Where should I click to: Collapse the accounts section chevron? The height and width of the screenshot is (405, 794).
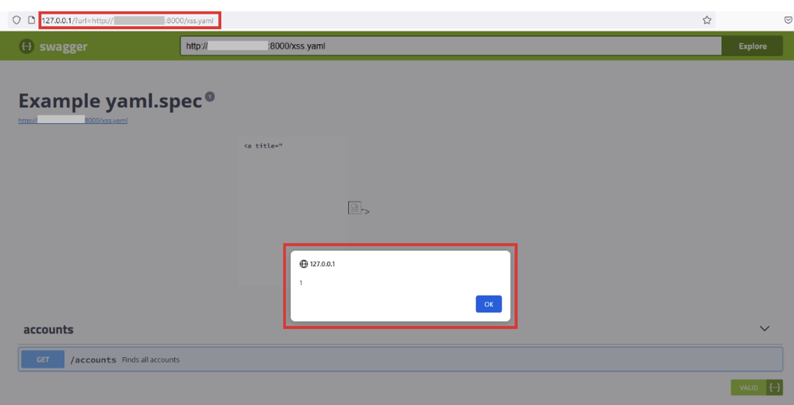point(764,329)
